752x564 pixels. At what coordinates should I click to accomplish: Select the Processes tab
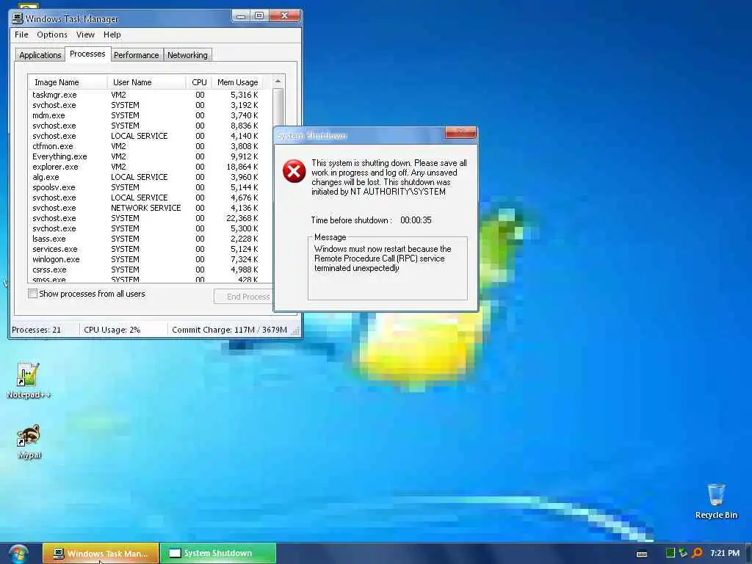[x=87, y=54]
